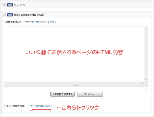Click the この内容で登録する button

[62, 94]
